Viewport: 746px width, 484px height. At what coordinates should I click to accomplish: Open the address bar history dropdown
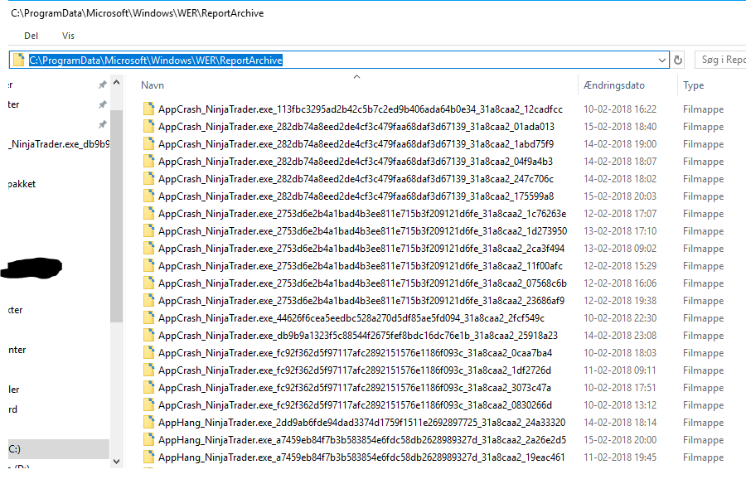coord(661,60)
